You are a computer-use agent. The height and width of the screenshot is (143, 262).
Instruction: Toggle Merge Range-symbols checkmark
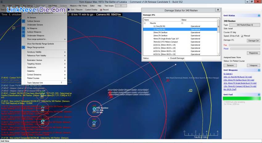(23, 47)
